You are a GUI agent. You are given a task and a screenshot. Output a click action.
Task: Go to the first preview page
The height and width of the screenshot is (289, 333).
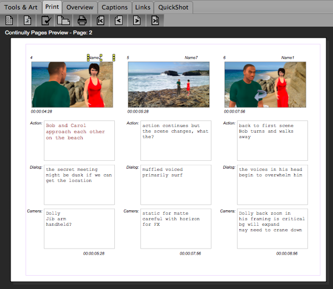pos(100,21)
